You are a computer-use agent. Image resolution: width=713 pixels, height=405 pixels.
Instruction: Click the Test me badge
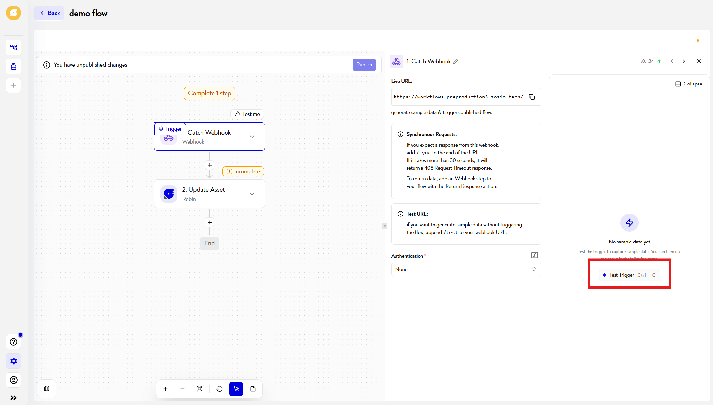click(247, 114)
